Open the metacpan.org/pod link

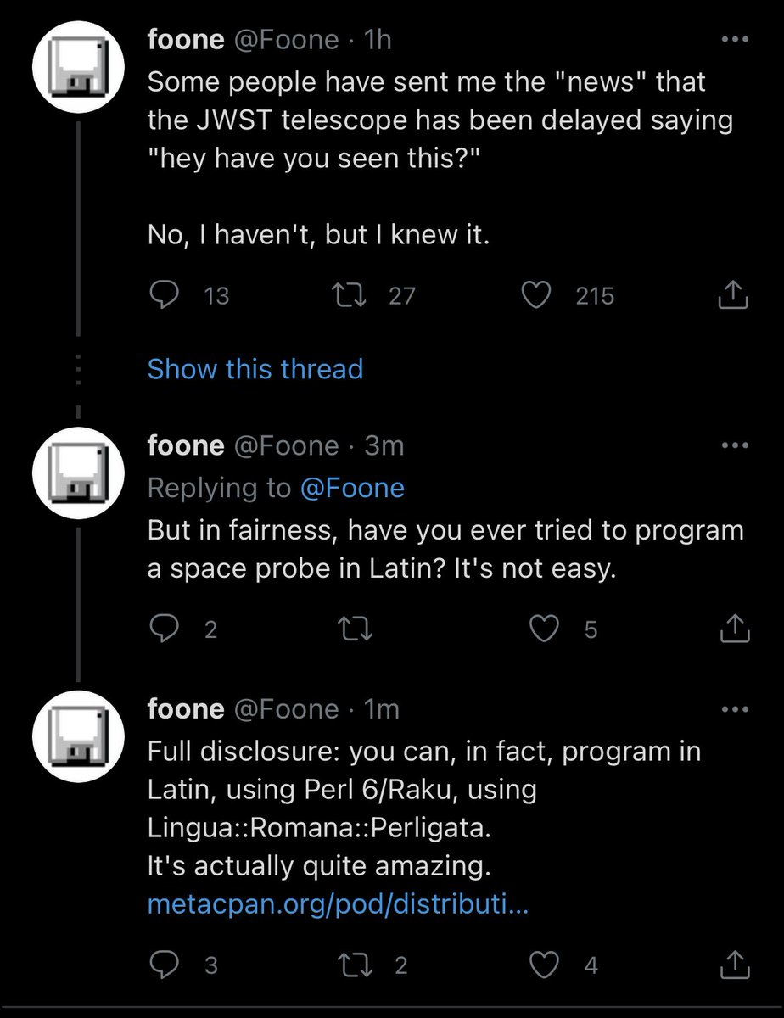click(x=338, y=904)
